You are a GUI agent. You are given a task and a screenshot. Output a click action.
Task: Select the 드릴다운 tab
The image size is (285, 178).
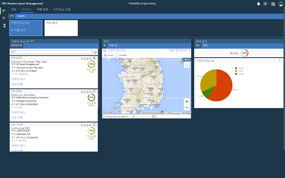[x=113, y=45]
